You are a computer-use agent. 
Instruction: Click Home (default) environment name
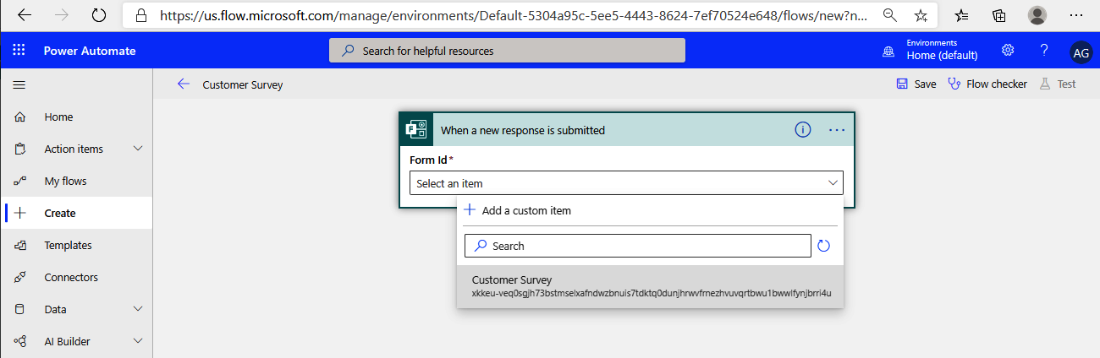[942, 56]
